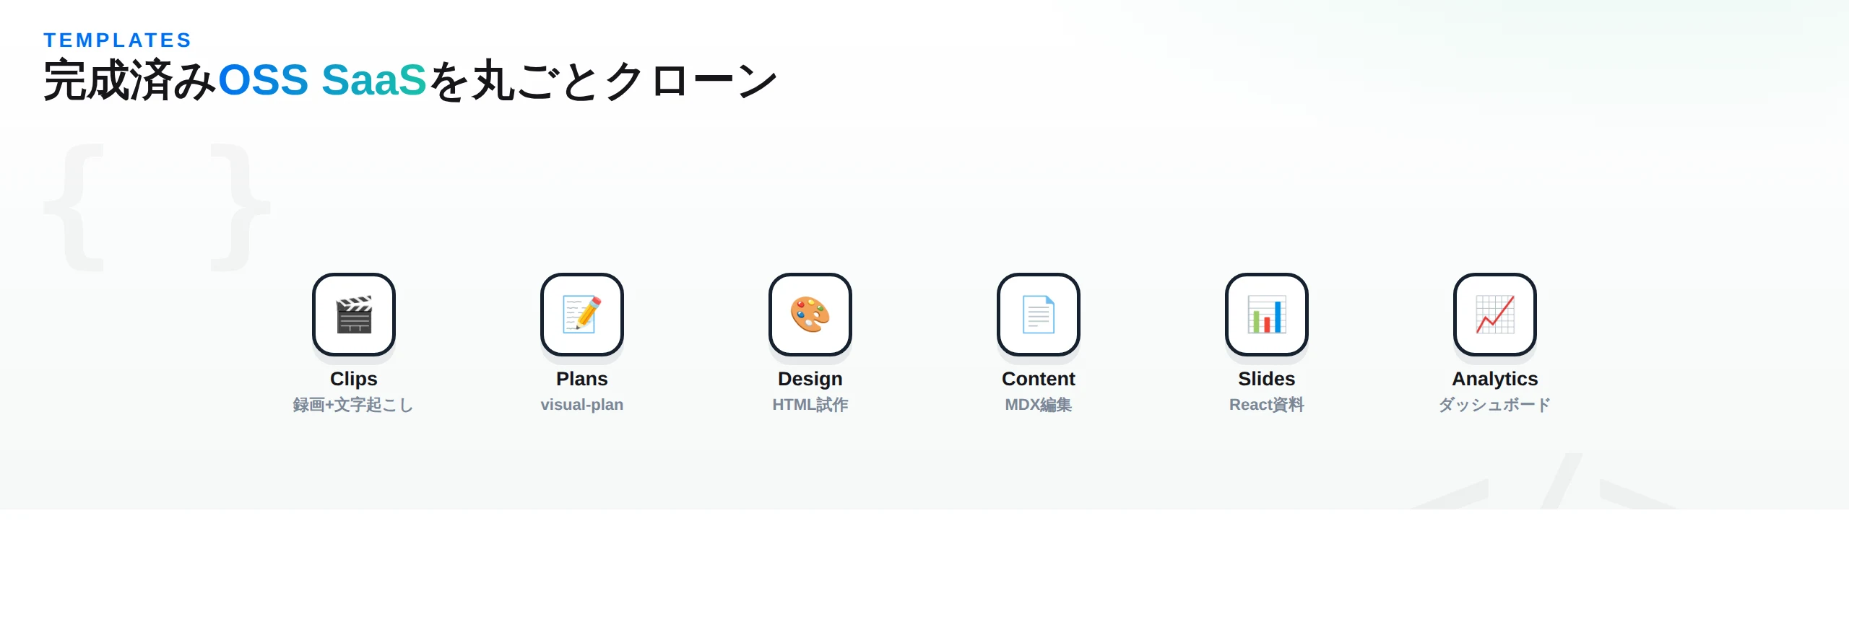Open the Clips clapperboard icon
The image size is (1849, 635).
tap(354, 315)
